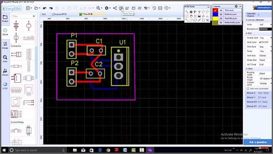Click the Redo arrow in the toolbar

coord(51,8)
